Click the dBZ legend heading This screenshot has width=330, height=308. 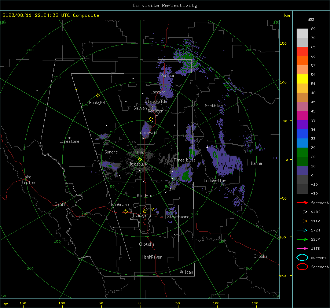[x=311, y=19]
